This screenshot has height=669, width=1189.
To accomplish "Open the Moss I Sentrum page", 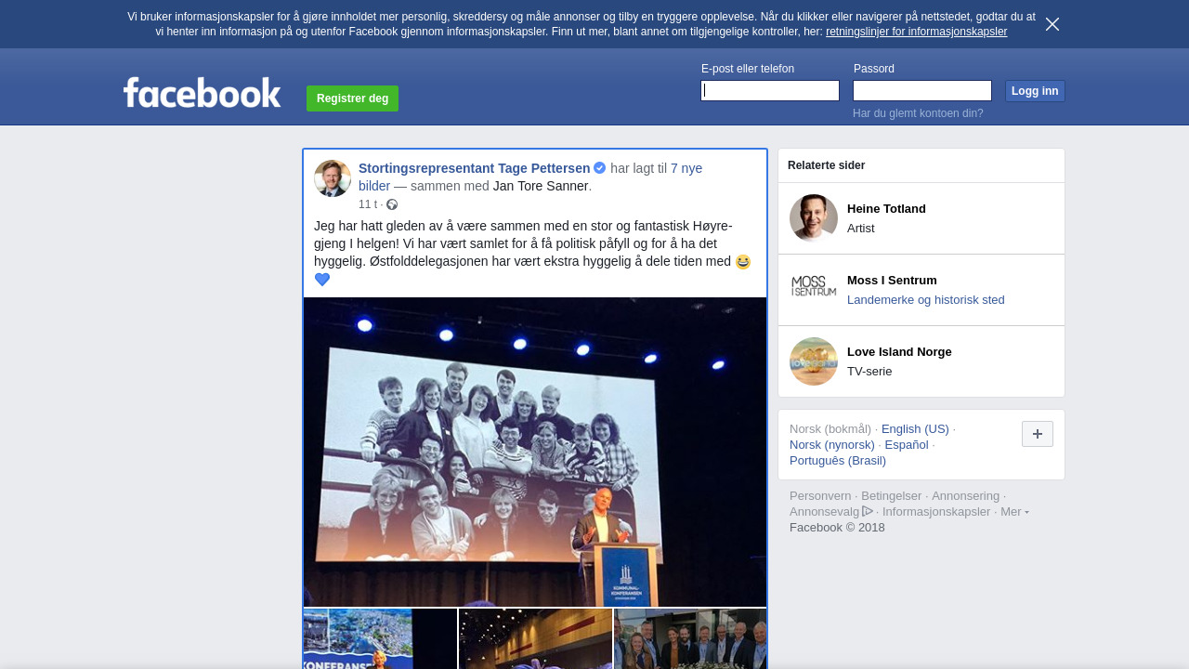I will [892, 281].
